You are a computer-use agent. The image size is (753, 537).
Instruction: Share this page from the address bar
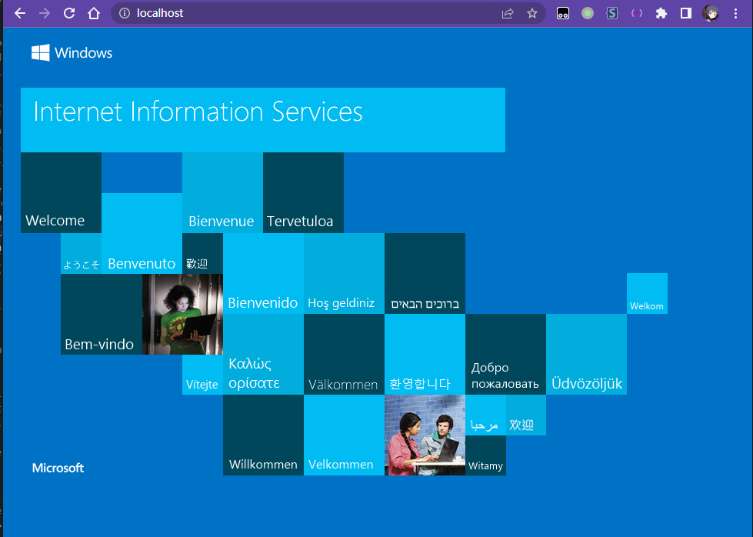point(508,13)
